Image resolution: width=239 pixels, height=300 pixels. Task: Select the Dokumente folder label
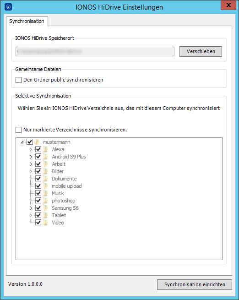click(x=64, y=179)
